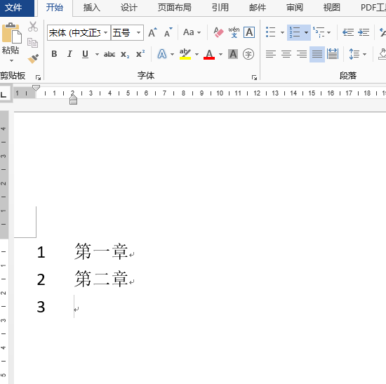Click the text effects glowing A icon

pos(162,54)
